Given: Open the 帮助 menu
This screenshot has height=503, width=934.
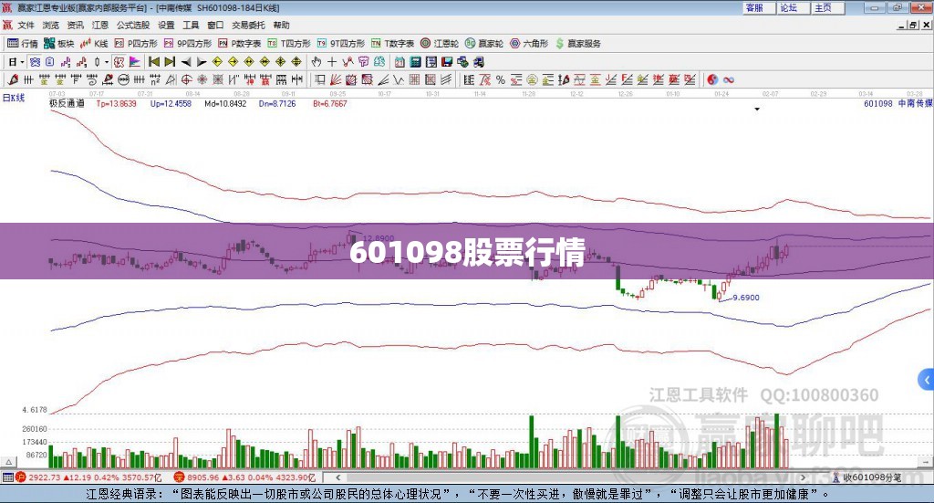Looking at the screenshot, I should tap(281, 25).
